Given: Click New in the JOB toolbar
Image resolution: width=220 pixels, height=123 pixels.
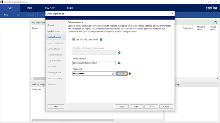Looking at the screenshot, I should coord(6,15).
